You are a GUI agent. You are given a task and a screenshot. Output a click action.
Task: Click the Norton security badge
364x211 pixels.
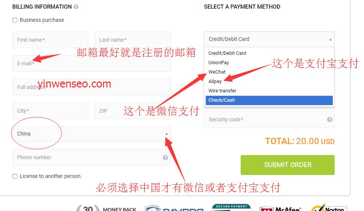click(329, 208)
